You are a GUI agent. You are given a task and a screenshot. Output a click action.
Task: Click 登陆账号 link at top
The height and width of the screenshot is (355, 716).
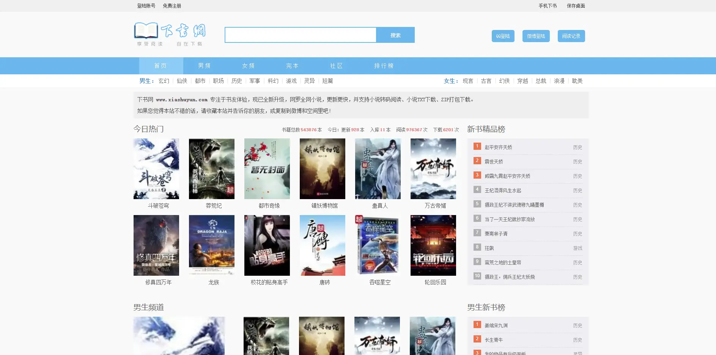click(x=146, y=6)
